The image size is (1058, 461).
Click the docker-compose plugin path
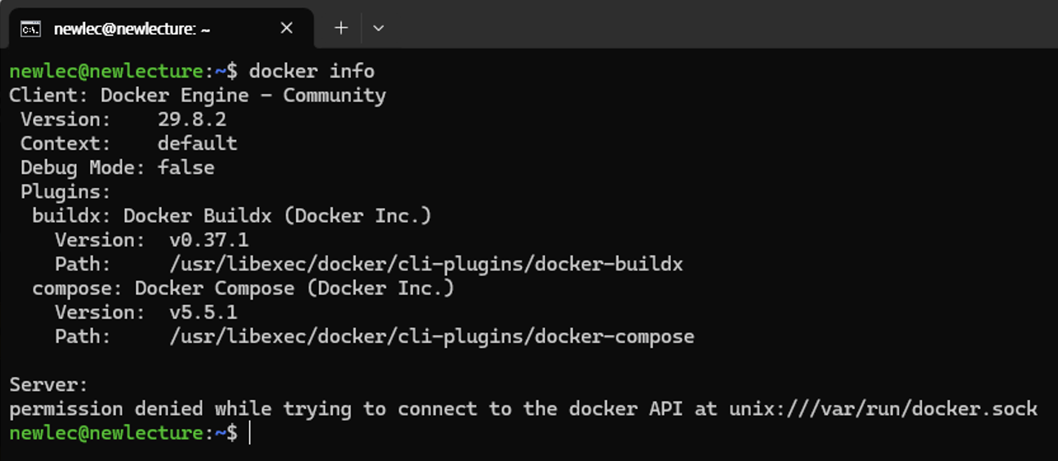tap(432, 337)
